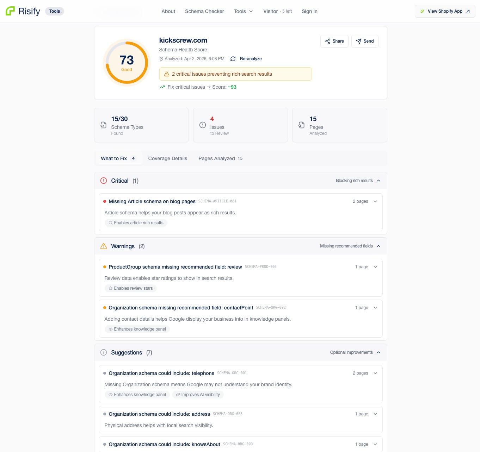Switch to the What to Fix tab

(x=119, y=158)
